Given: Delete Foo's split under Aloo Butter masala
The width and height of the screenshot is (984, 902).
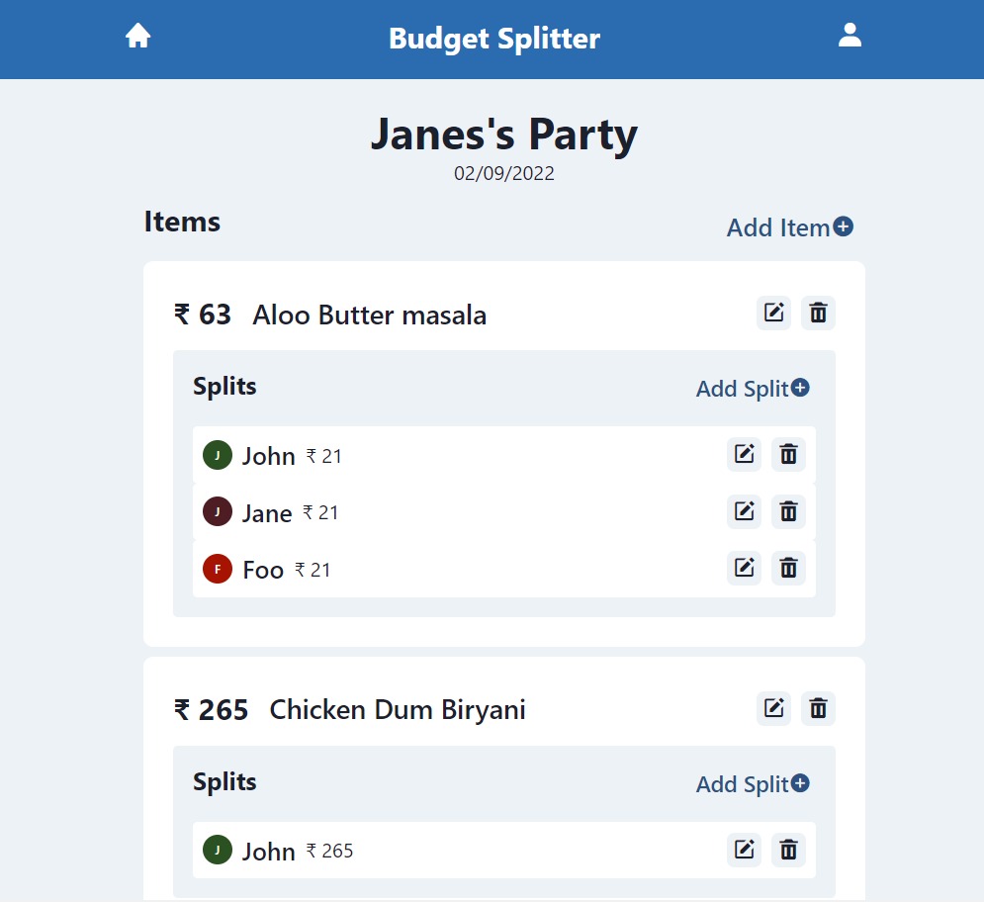Looking at the screenshot, I should [788, 568].
